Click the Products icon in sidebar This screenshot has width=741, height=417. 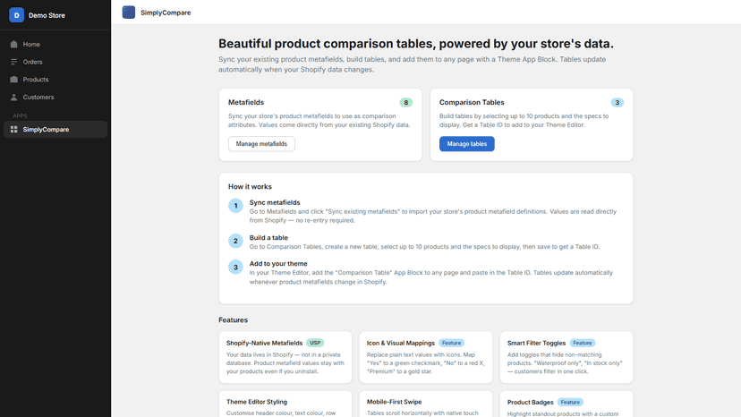click(x=13, y=80)
